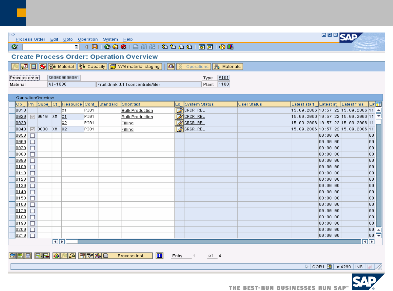Screen dimensions: 393x291
Task: Check the phase checkbox for operation 0050
Action: [x=32, y=136]
